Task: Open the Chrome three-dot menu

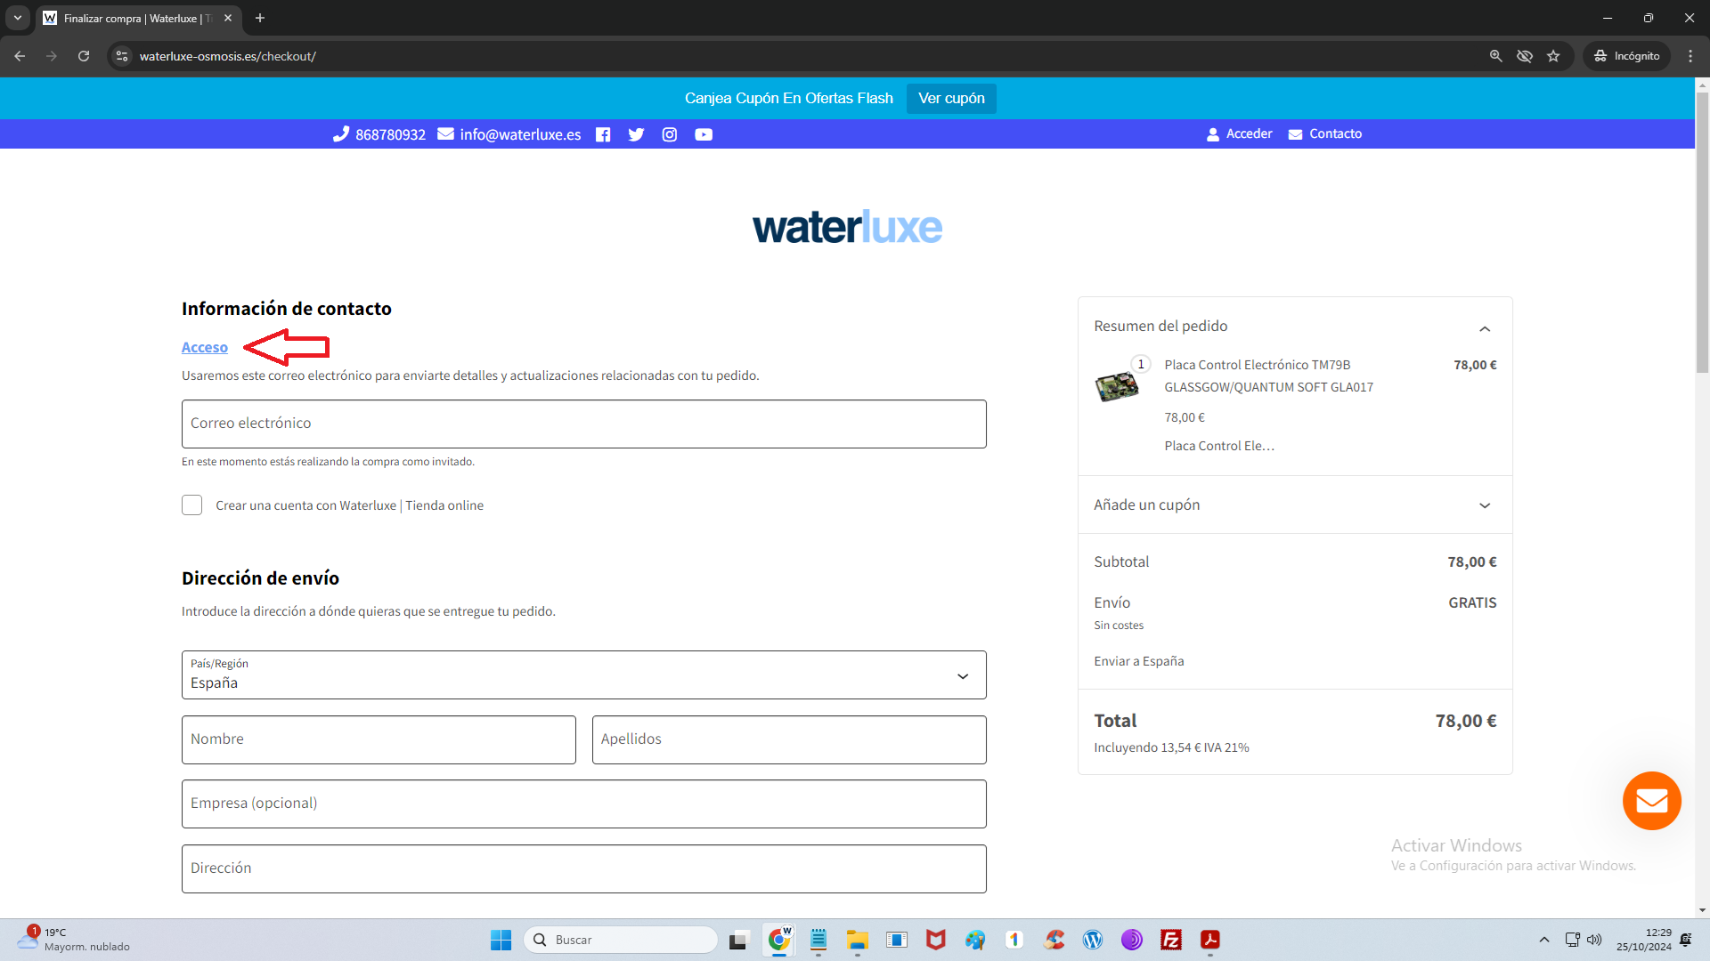Action: click(x=1690, y=56)
